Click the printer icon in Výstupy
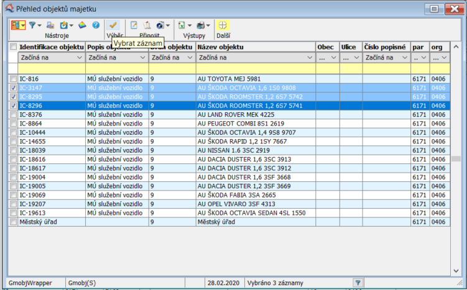 [x=200, y=25]
